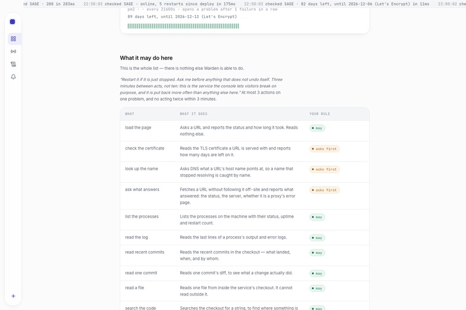Open the broadcast signal checks icon
The height and width of the screenshot is (310, 466).
[13, 51]
